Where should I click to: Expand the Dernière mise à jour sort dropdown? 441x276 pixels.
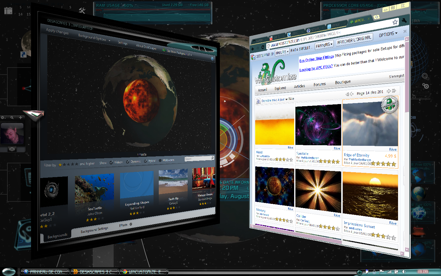tap(275, 100)
